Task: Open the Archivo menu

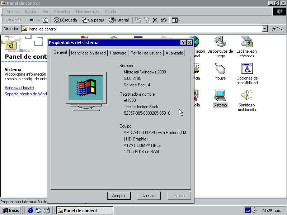Action: click(x=13, y=11)
